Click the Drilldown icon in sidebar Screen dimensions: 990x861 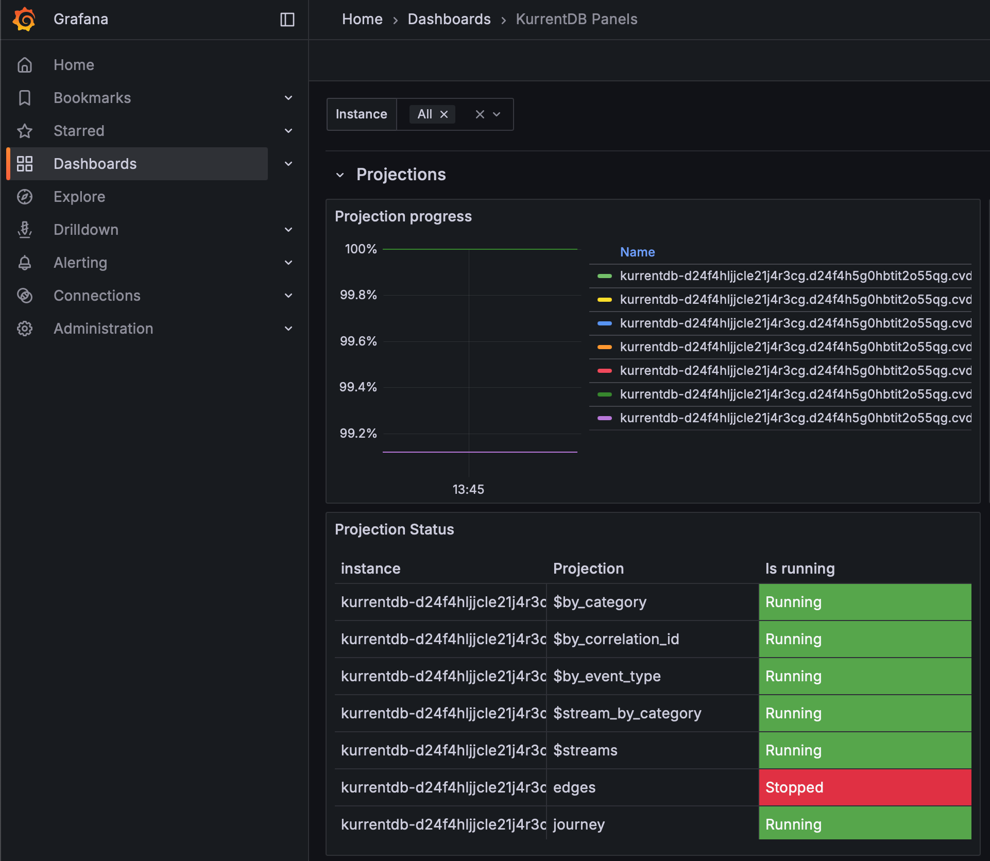click(x=25, y=230)
